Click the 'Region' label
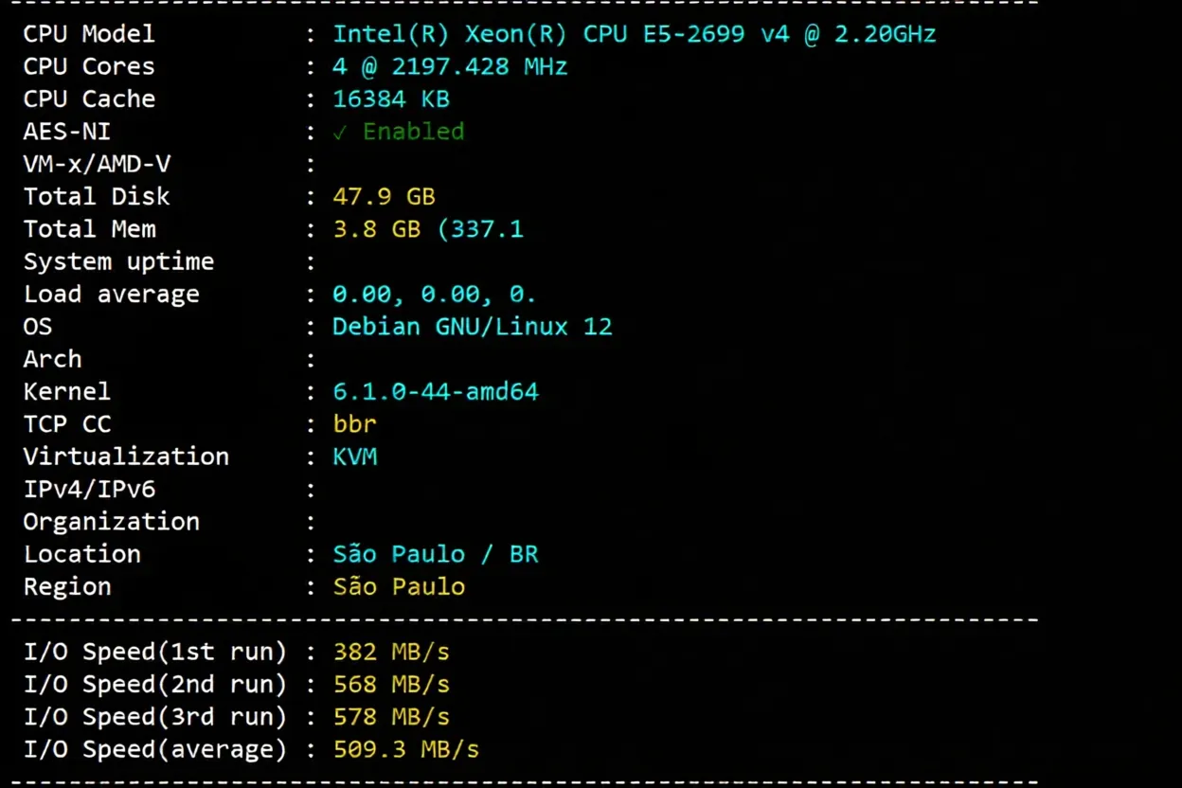This screenshot has width=1182, height=788. (x=67, y=587)
